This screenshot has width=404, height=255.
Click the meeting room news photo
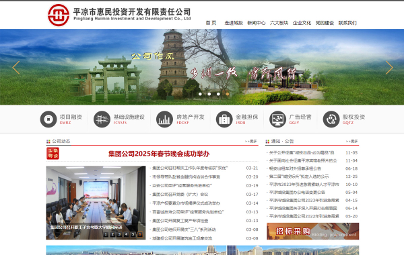[x=96, y=203]
